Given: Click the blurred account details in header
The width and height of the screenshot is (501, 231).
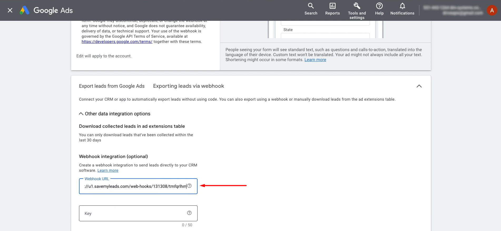Looking at the screenshot, I should [x=453, y=11].
